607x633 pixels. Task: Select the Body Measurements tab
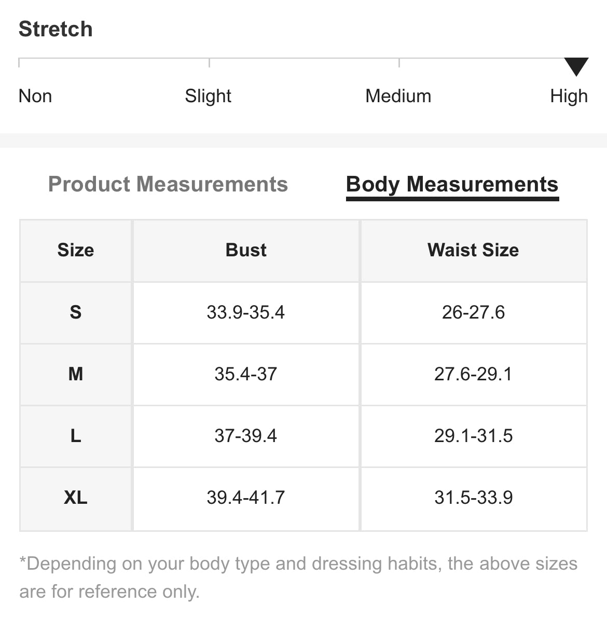click(x=452, y=185)
